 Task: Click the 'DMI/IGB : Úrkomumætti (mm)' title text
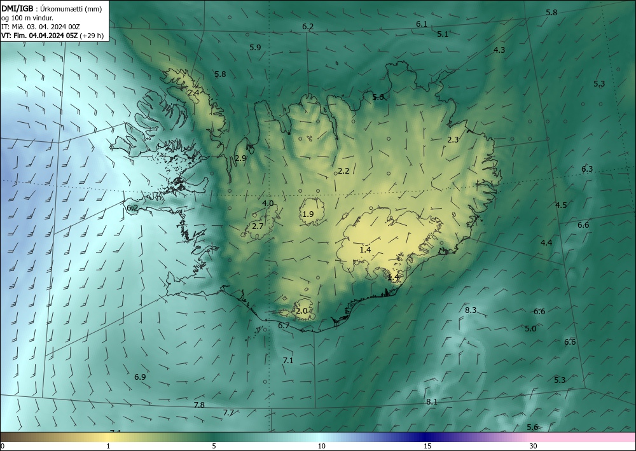(52, 9)
